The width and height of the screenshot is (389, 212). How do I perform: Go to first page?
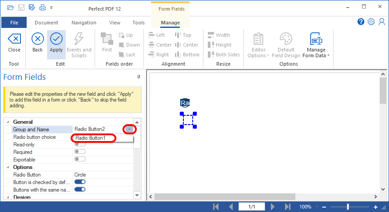tap(216, 207)
